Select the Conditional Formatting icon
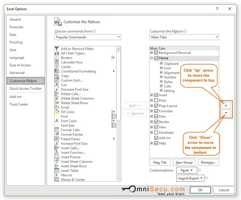The image size is (241, 200). [x=57, y=71]
